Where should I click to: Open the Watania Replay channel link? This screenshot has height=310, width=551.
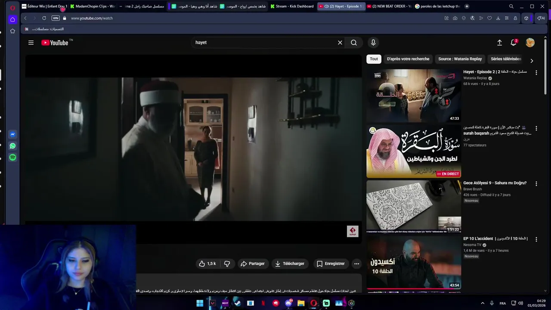(x=475, y=78)
